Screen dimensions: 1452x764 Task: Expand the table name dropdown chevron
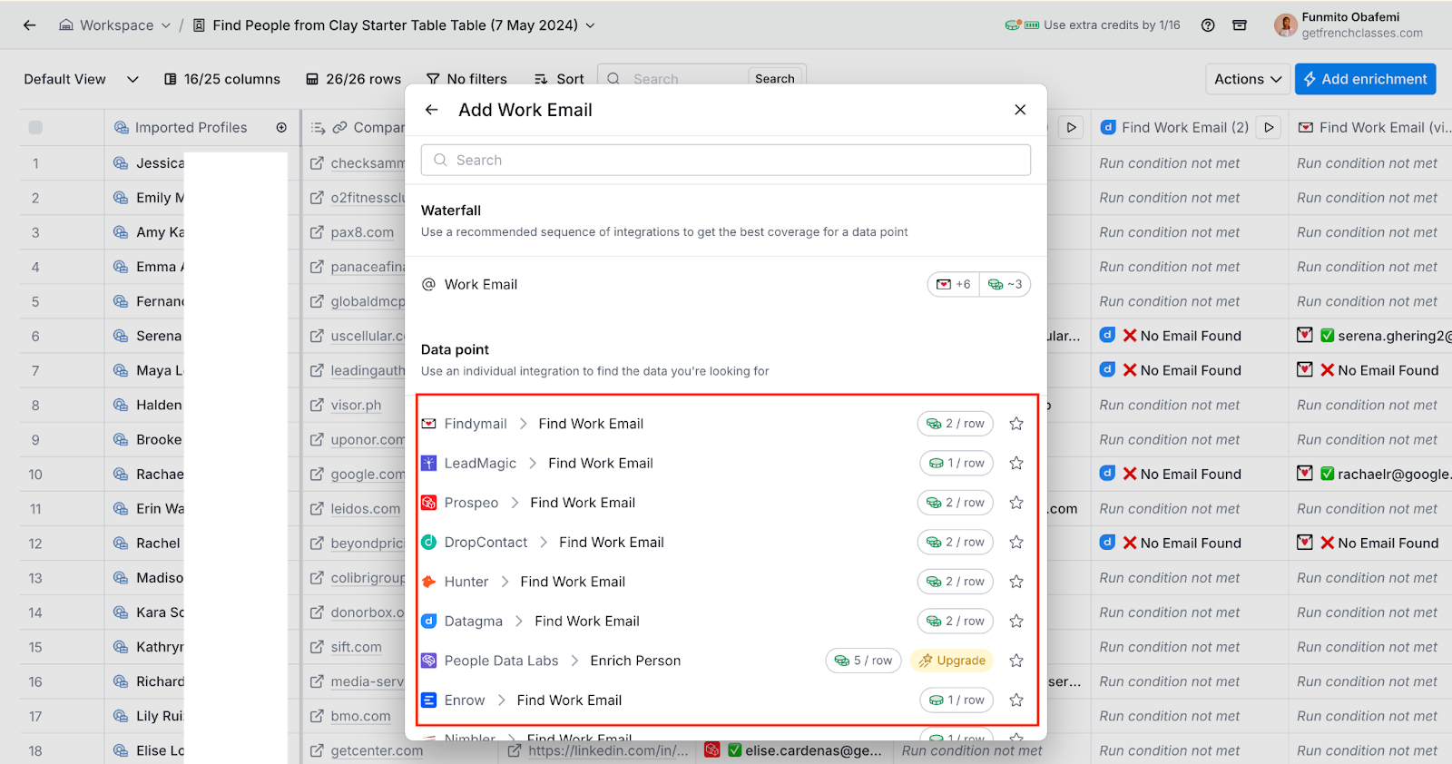pos(590,25)
